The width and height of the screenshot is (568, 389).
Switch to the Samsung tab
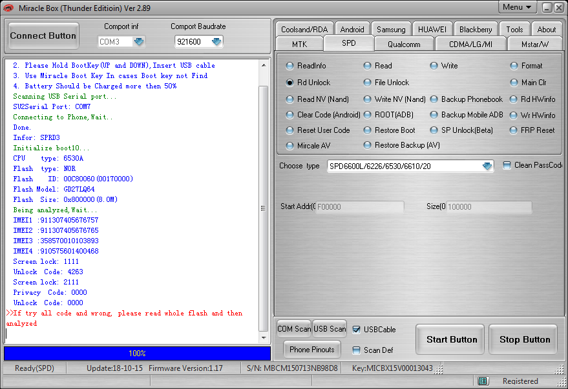[391, 29]
